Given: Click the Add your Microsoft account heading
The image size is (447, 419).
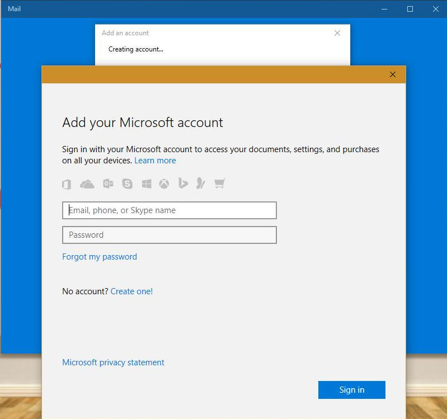Looking at the screenshot, I should point(143,123).
